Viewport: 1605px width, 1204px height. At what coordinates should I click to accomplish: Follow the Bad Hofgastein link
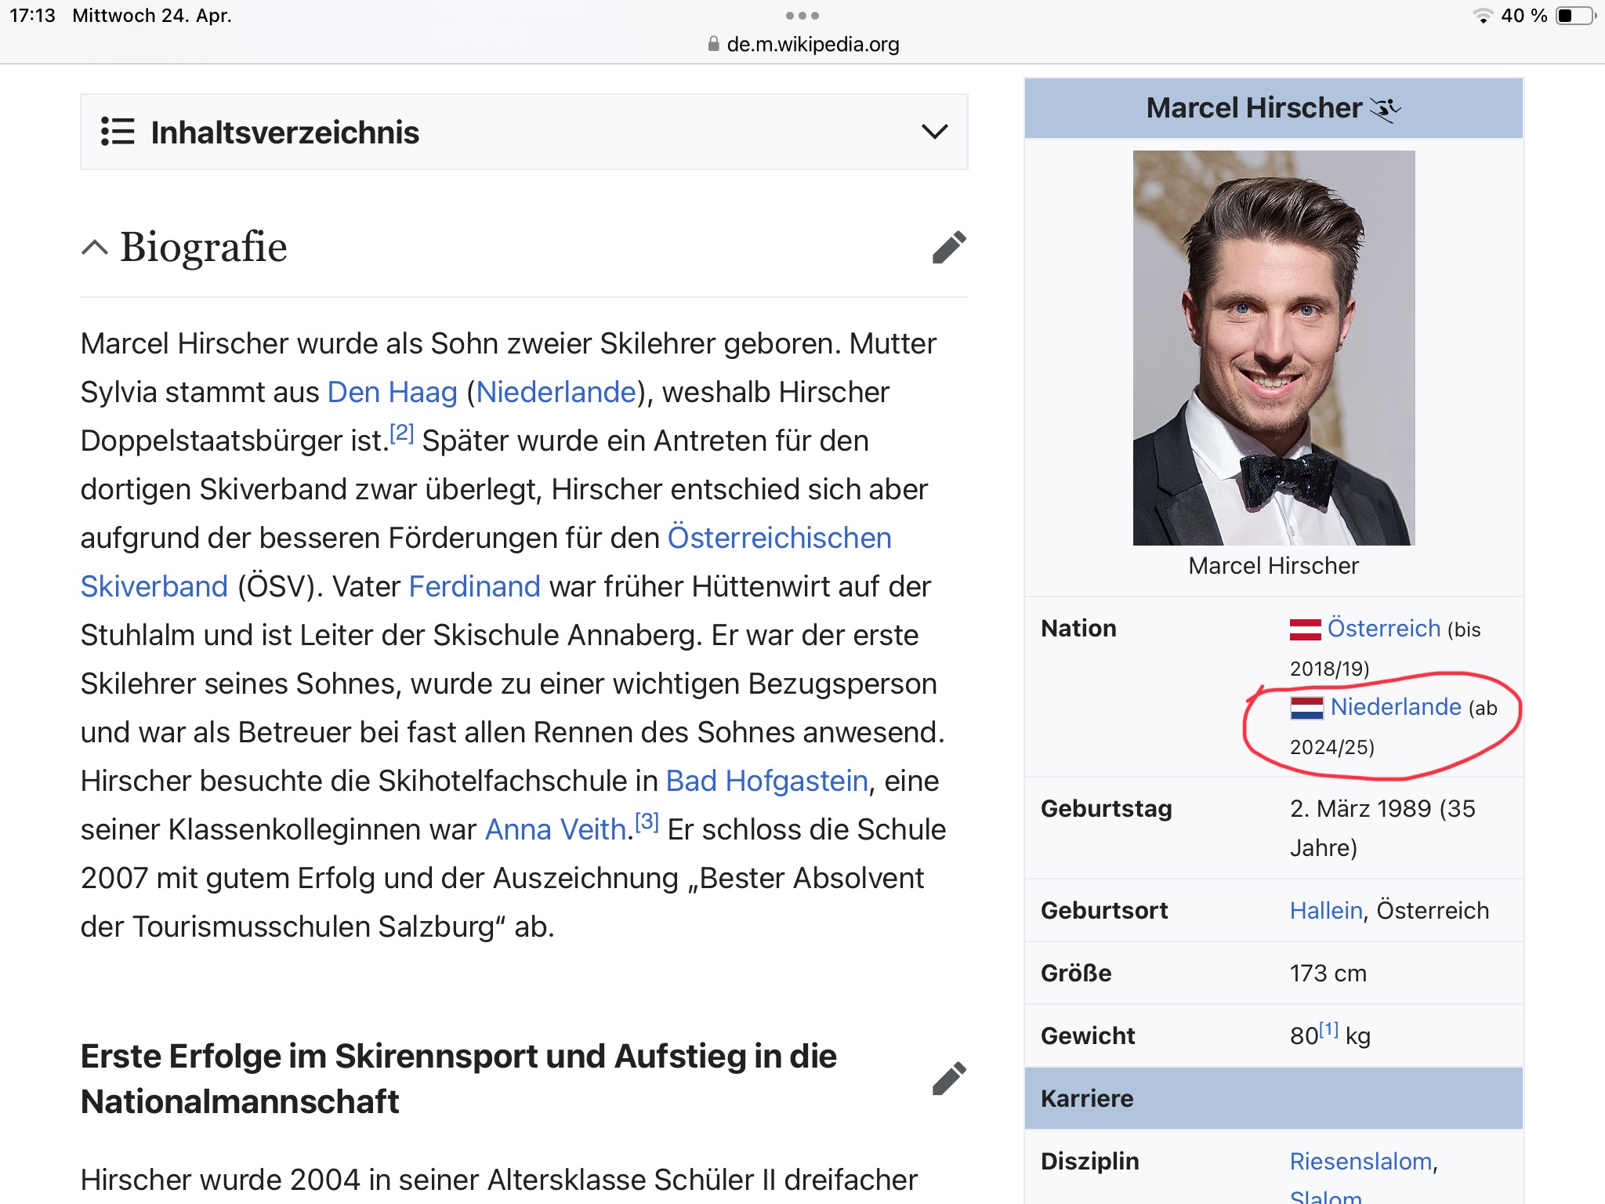766,781
